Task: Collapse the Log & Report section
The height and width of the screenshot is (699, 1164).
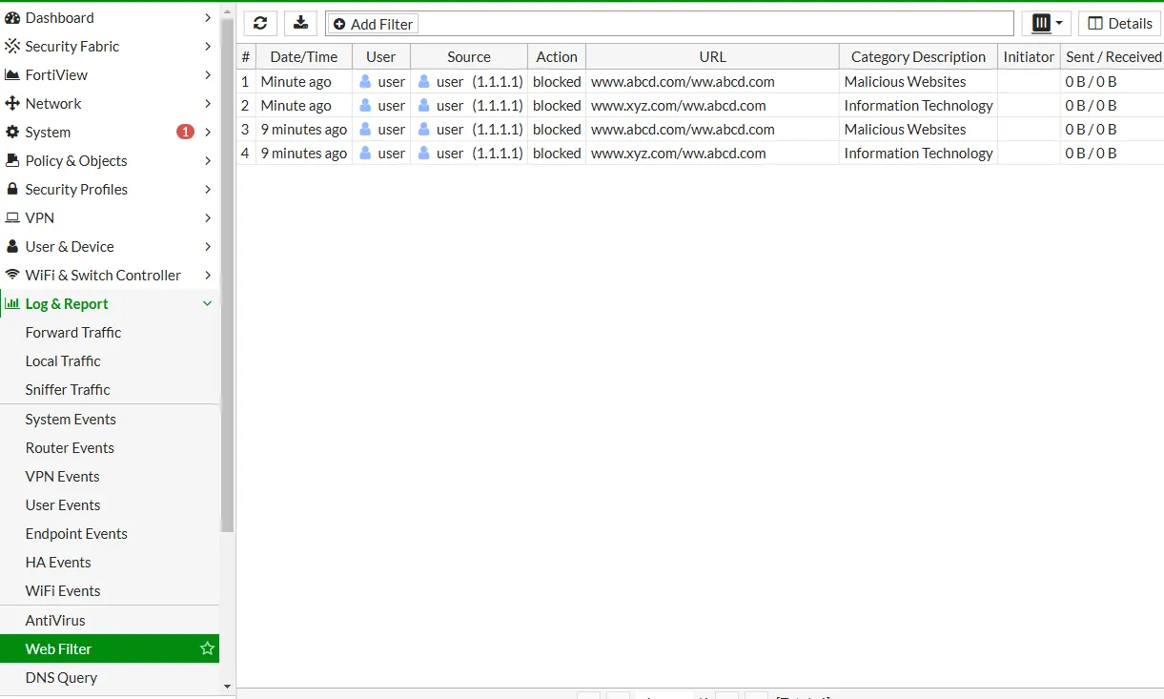Action: (x=208, y=304)
